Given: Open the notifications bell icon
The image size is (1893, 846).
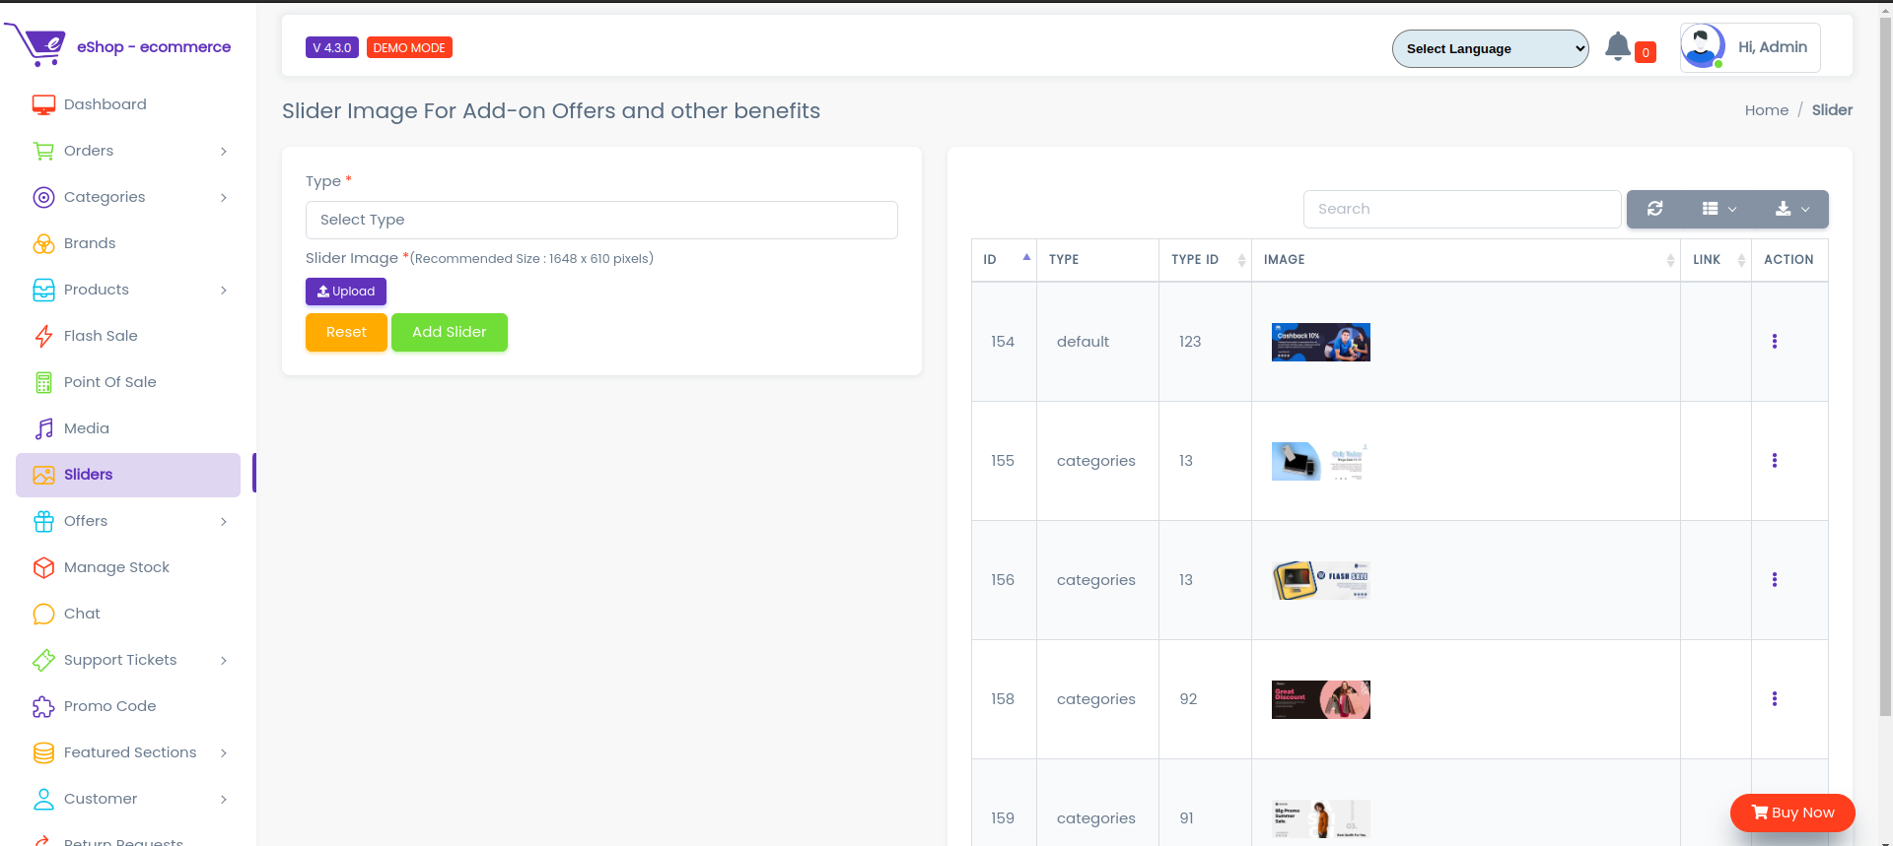Looking at the screenshot, I should tap(1618, 46).
